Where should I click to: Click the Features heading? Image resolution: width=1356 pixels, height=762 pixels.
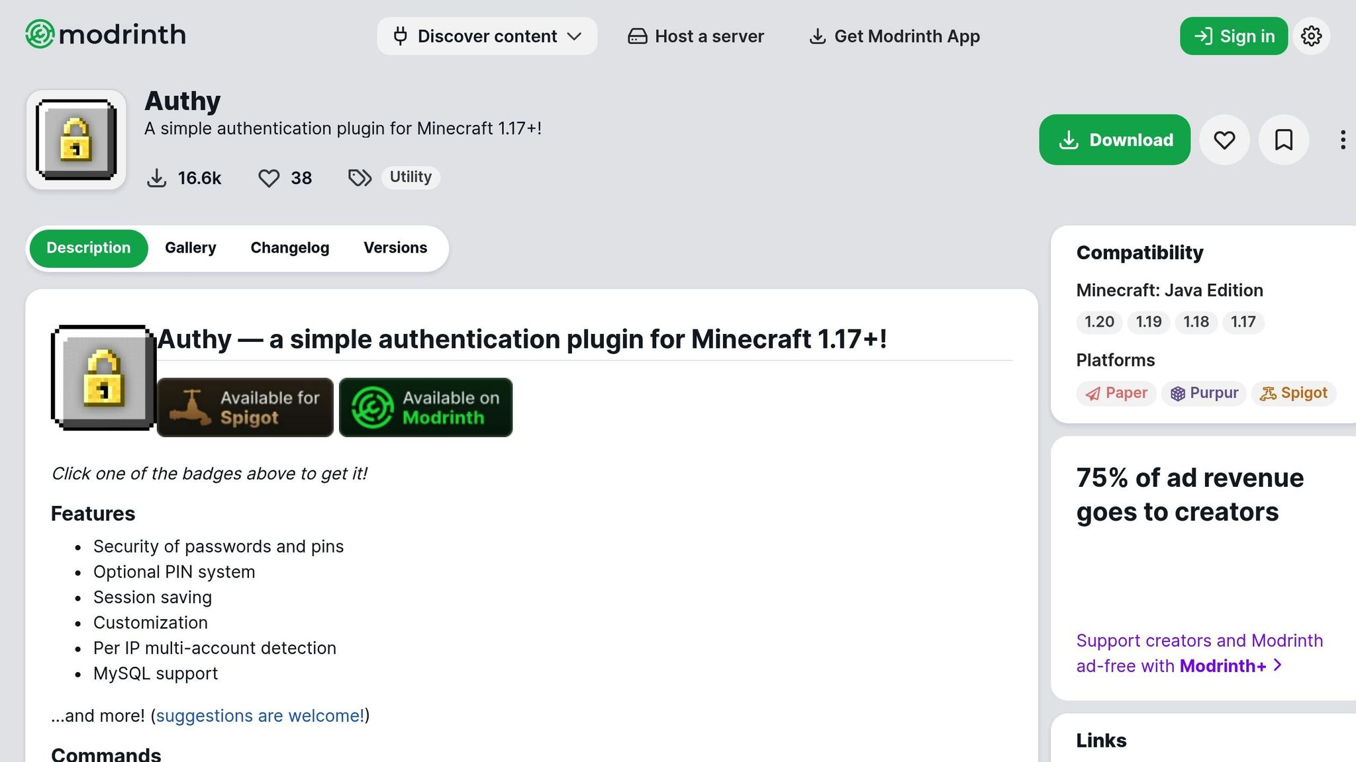(x=93, y=514)
